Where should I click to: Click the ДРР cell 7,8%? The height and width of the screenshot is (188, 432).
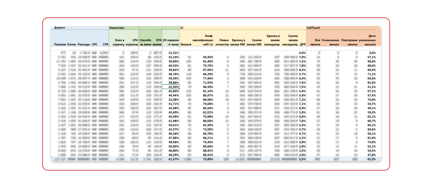302,65
